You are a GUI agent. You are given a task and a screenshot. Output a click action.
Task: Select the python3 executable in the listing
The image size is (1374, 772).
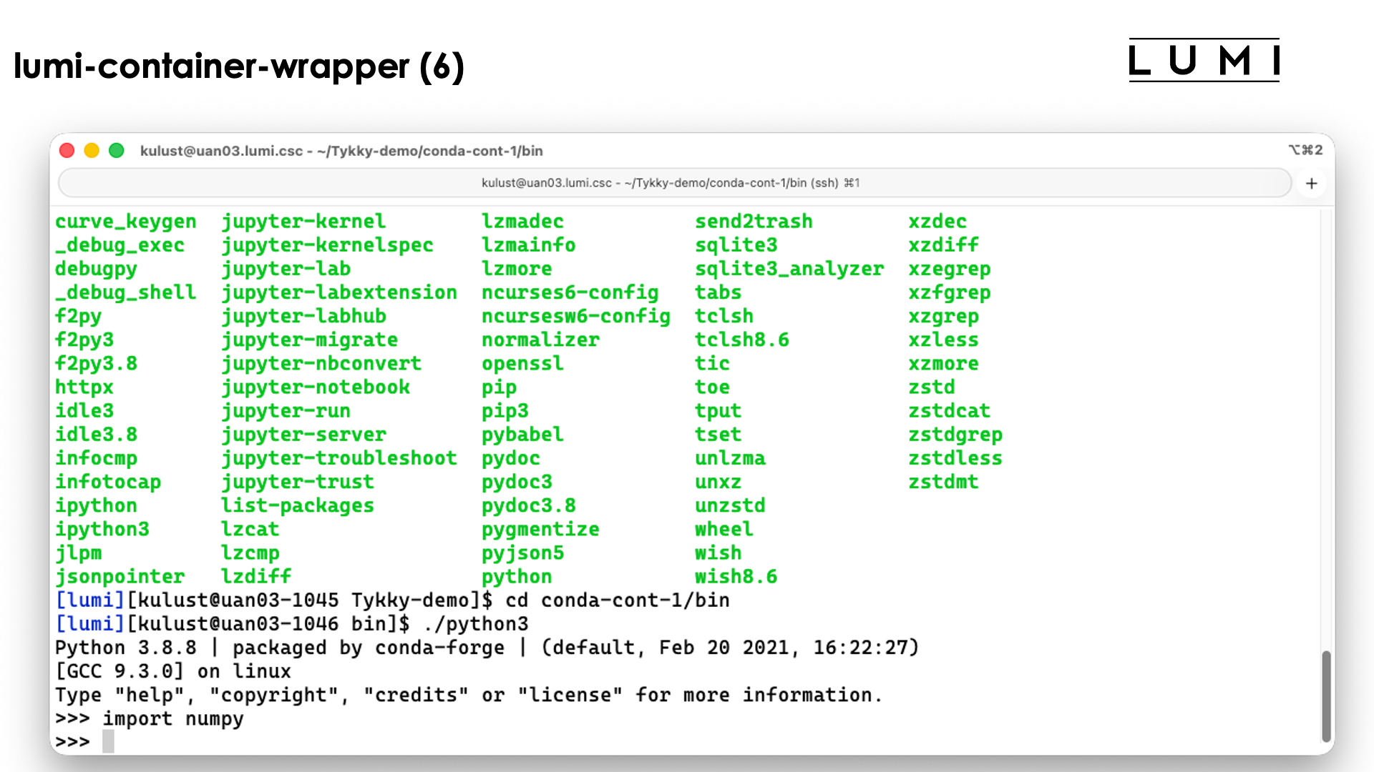(517, 576)
